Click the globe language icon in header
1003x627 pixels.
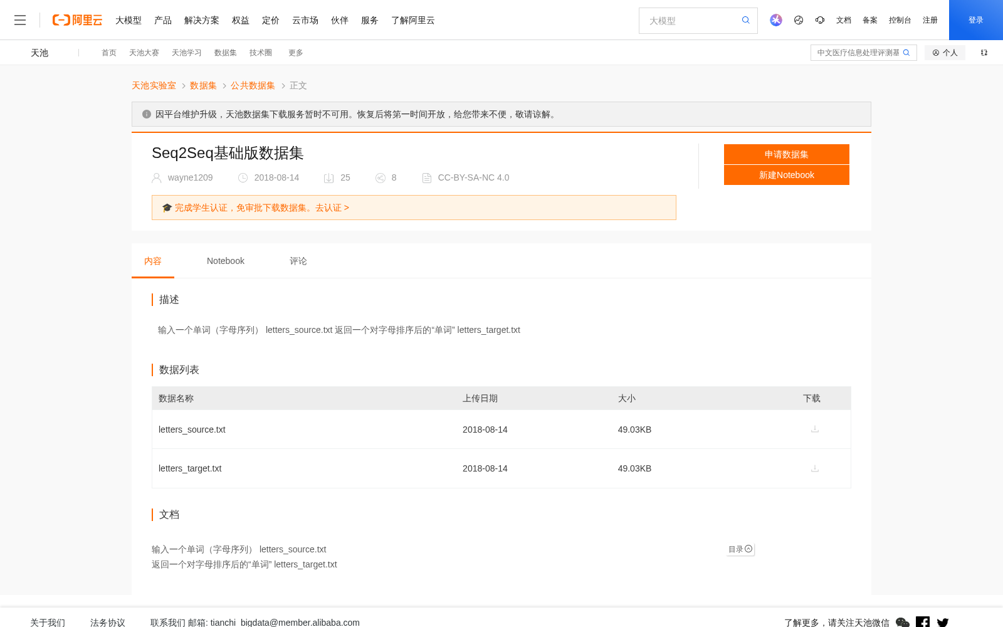(x=799, y=20)
